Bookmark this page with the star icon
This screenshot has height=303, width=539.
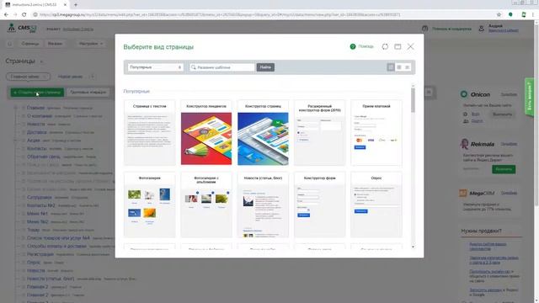pos(499,15)
